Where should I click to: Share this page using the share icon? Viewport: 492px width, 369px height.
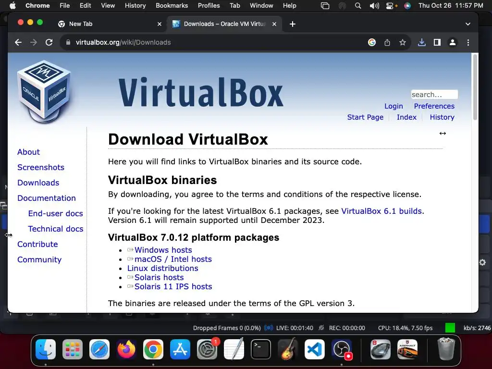pos(387,42)
